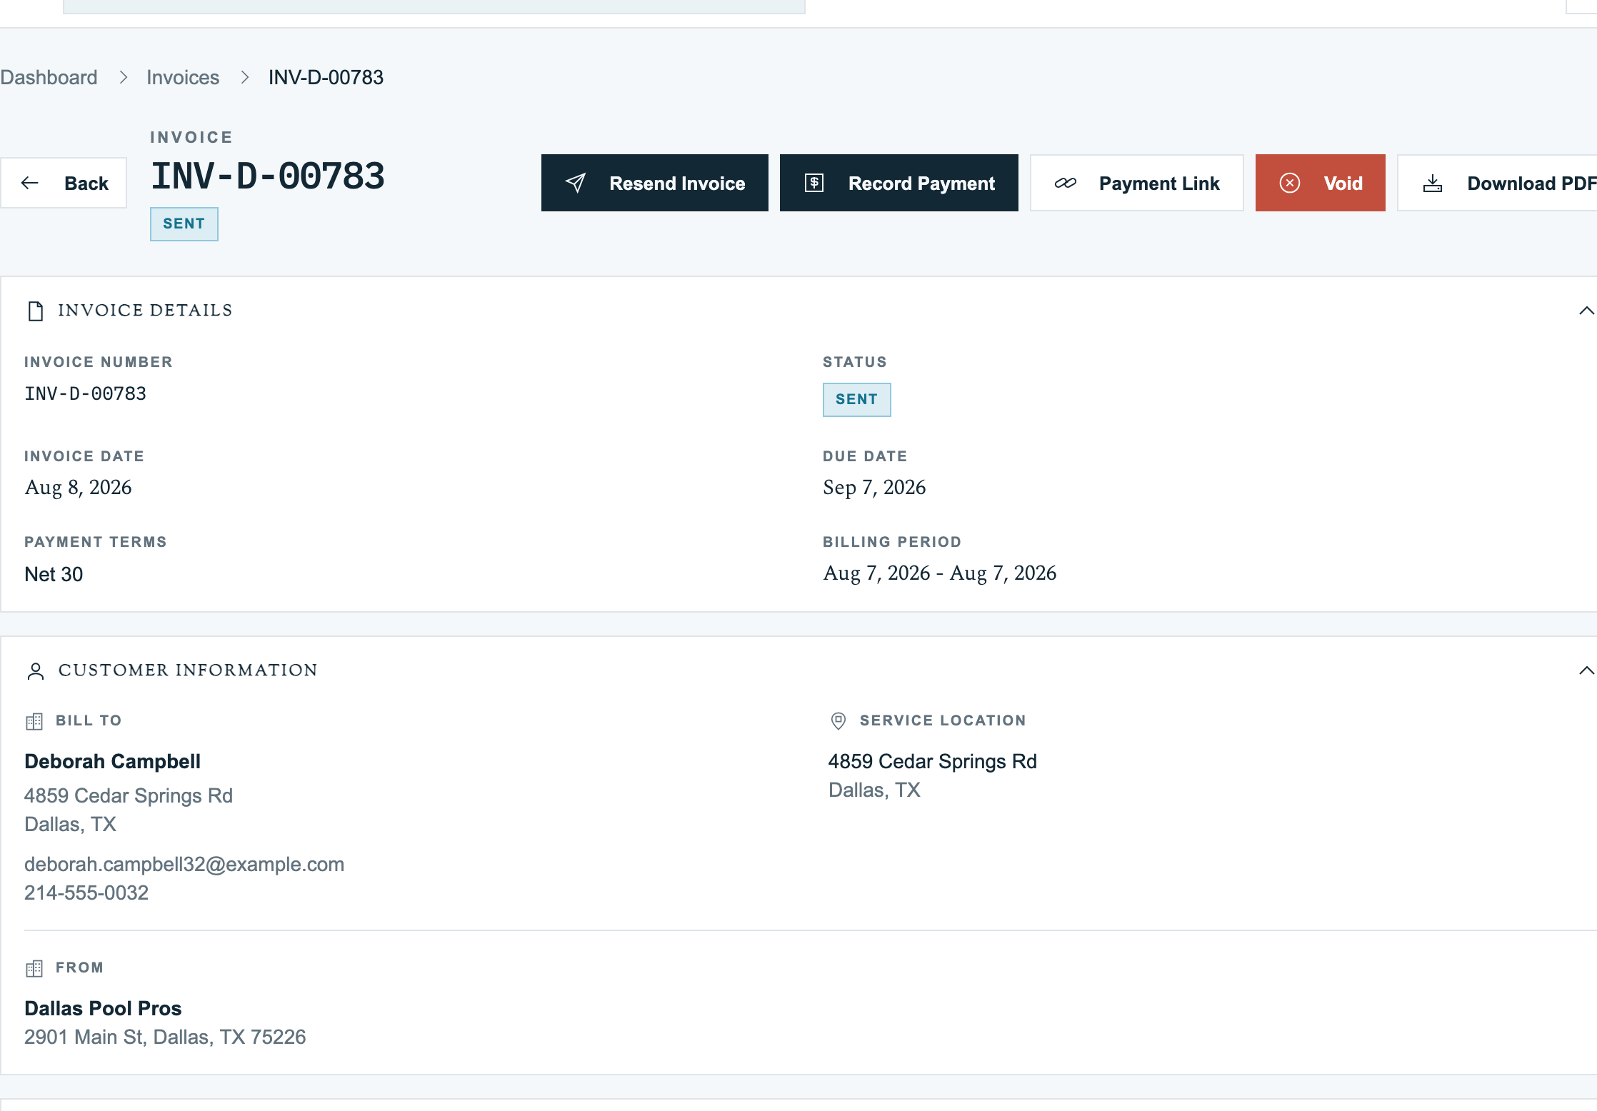Click the dollar icon on Record Payment

814,184
